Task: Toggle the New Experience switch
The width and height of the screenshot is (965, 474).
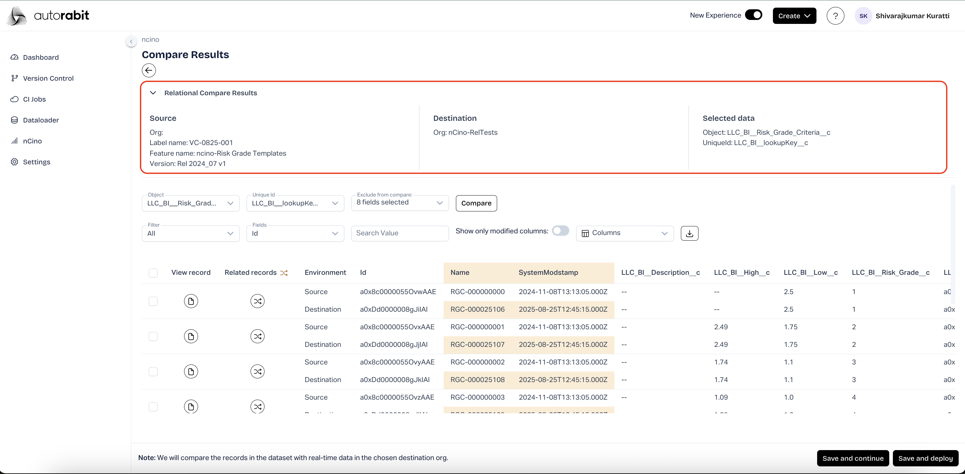Action: point(753,15)
